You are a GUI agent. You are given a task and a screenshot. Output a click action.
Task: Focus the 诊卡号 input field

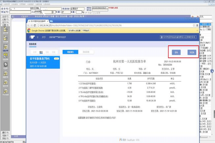pos(20,9)
